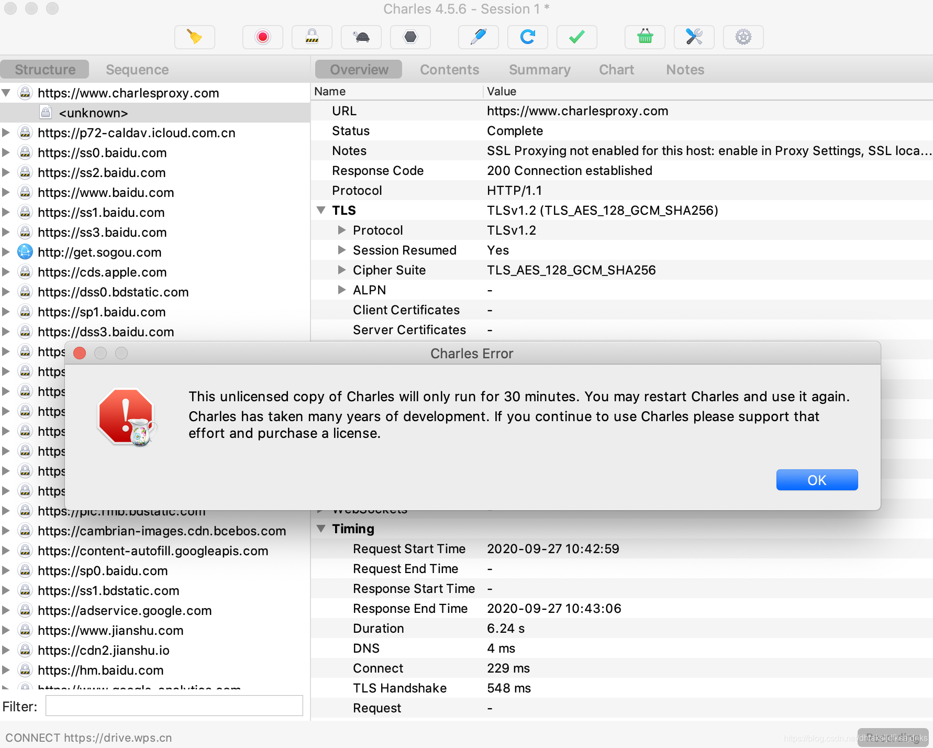
Task: Select the www.jianshu.com host
Action: coord(110,630)
